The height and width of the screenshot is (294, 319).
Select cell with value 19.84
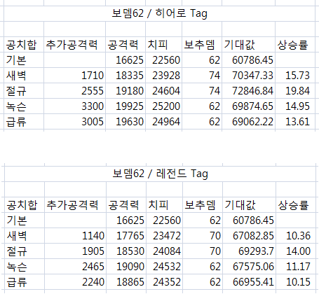coord(295,90)
